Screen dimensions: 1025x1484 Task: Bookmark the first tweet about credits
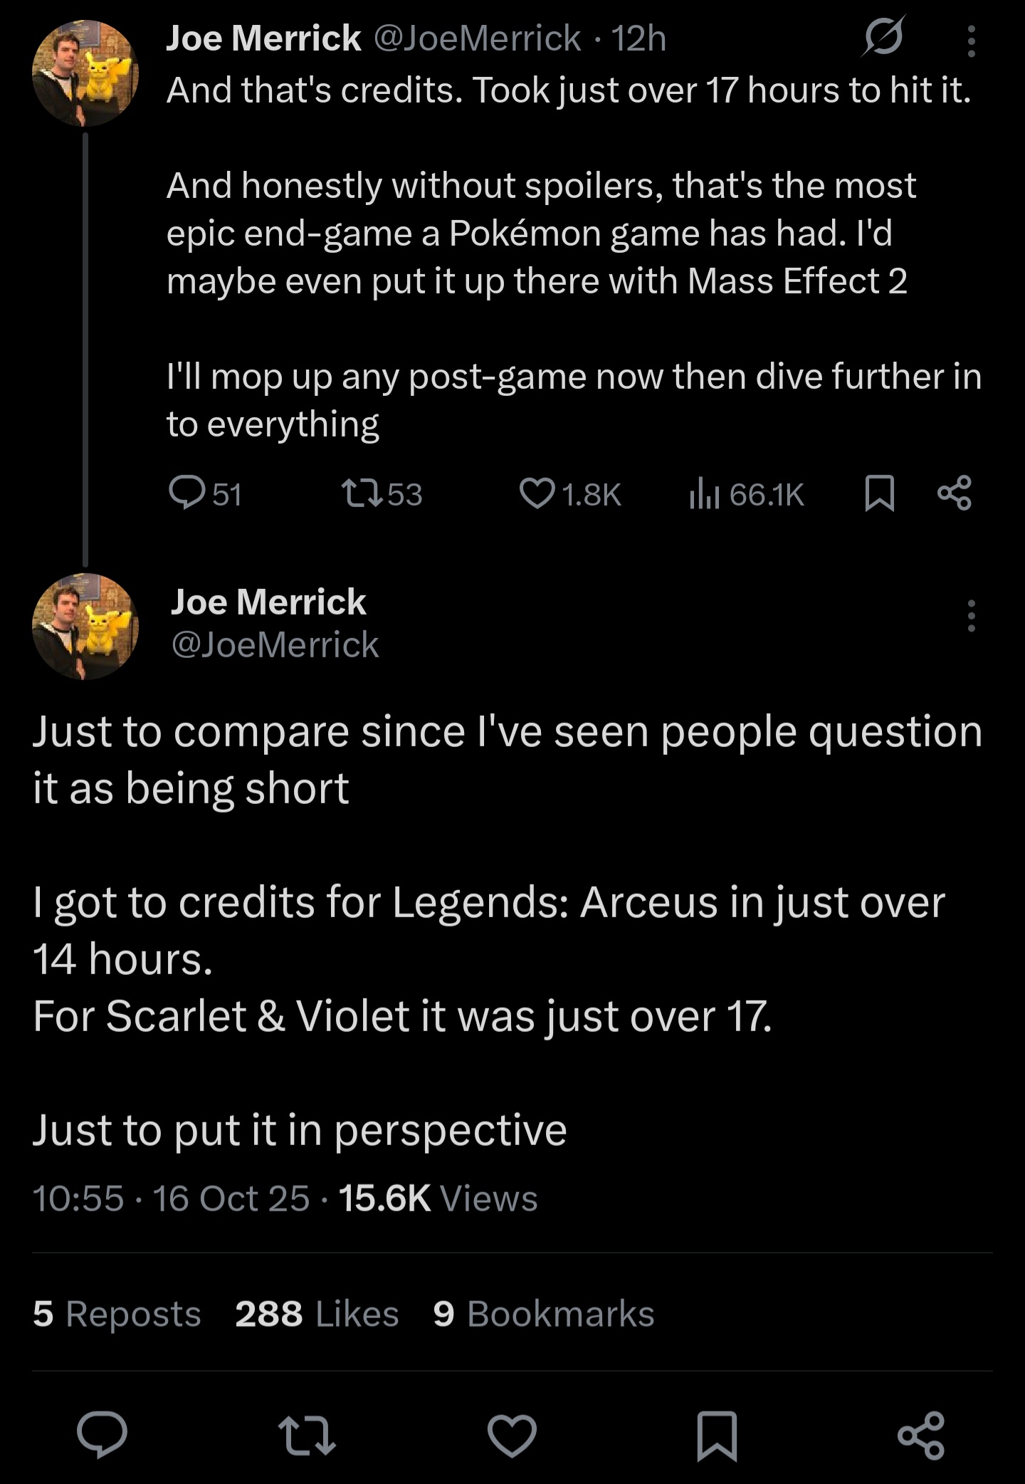click(x=880, y=493)
